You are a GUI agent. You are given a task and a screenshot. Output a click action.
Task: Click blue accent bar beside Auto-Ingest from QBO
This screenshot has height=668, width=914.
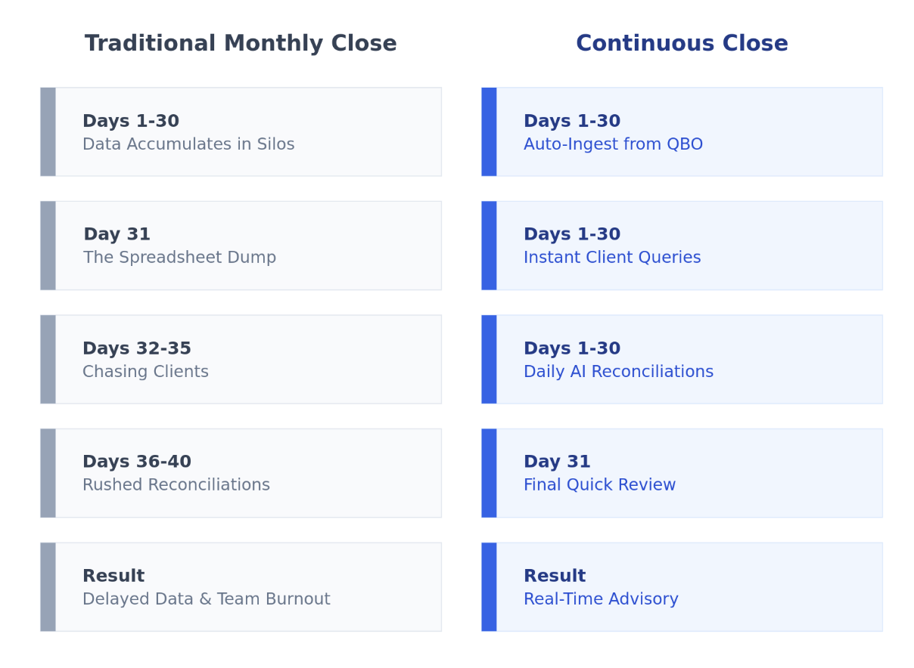489,132
